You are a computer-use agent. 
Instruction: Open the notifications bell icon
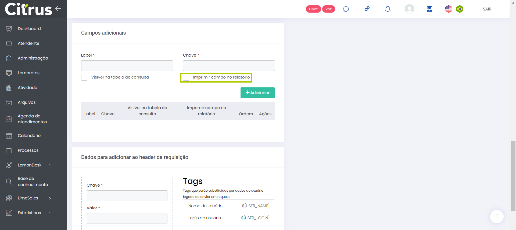388,9
